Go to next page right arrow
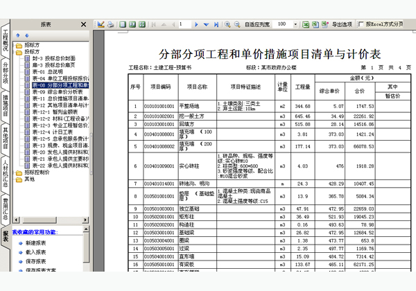 [x=196, y=24]
